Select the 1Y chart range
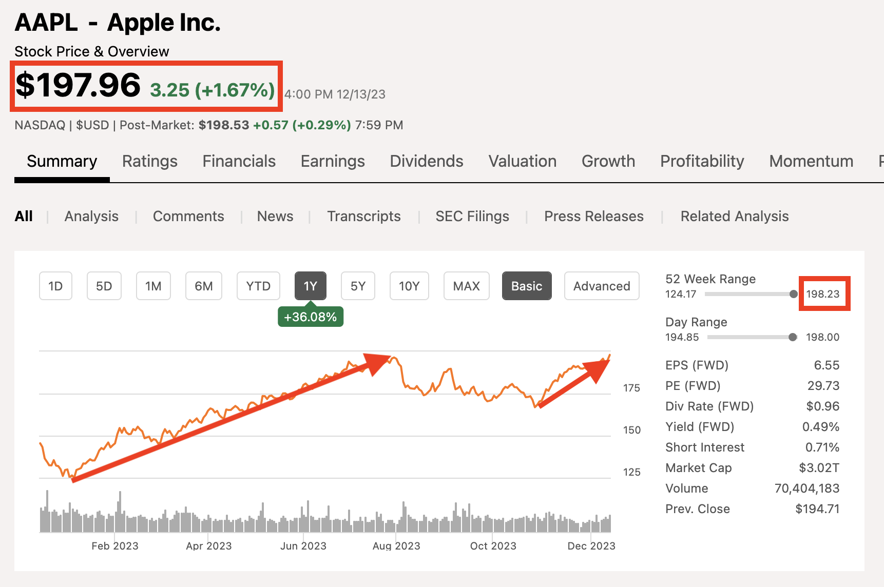 click(x=311, y=286)
